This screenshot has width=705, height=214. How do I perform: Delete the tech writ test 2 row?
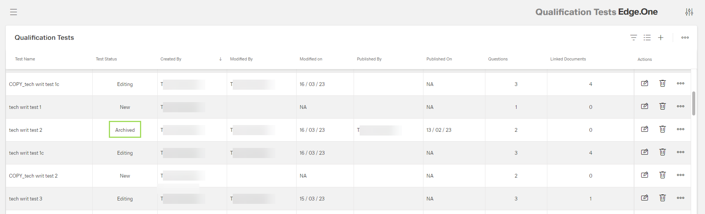(663, 129)
